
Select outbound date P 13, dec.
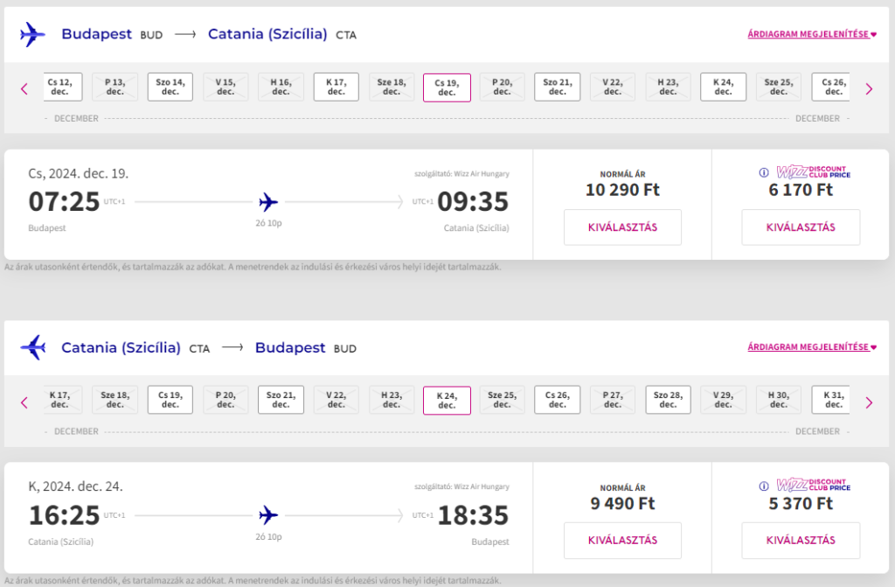pyautogui.click(x=114, y=87)
